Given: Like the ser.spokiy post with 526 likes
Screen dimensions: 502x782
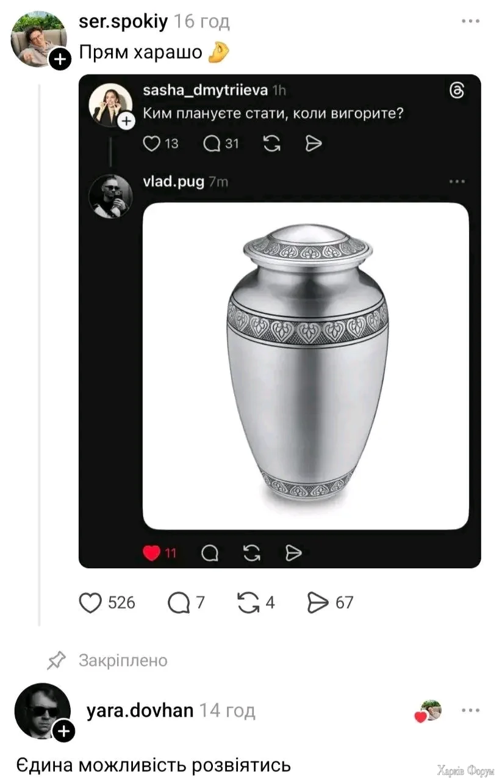Looking at the screenshot, I should point(90,603).
